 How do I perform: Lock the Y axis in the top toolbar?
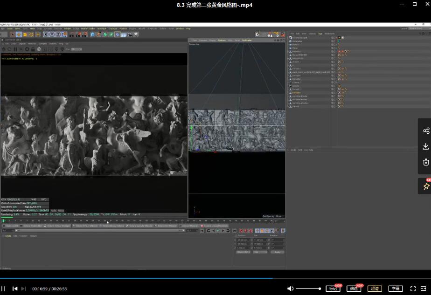(51, 34)
